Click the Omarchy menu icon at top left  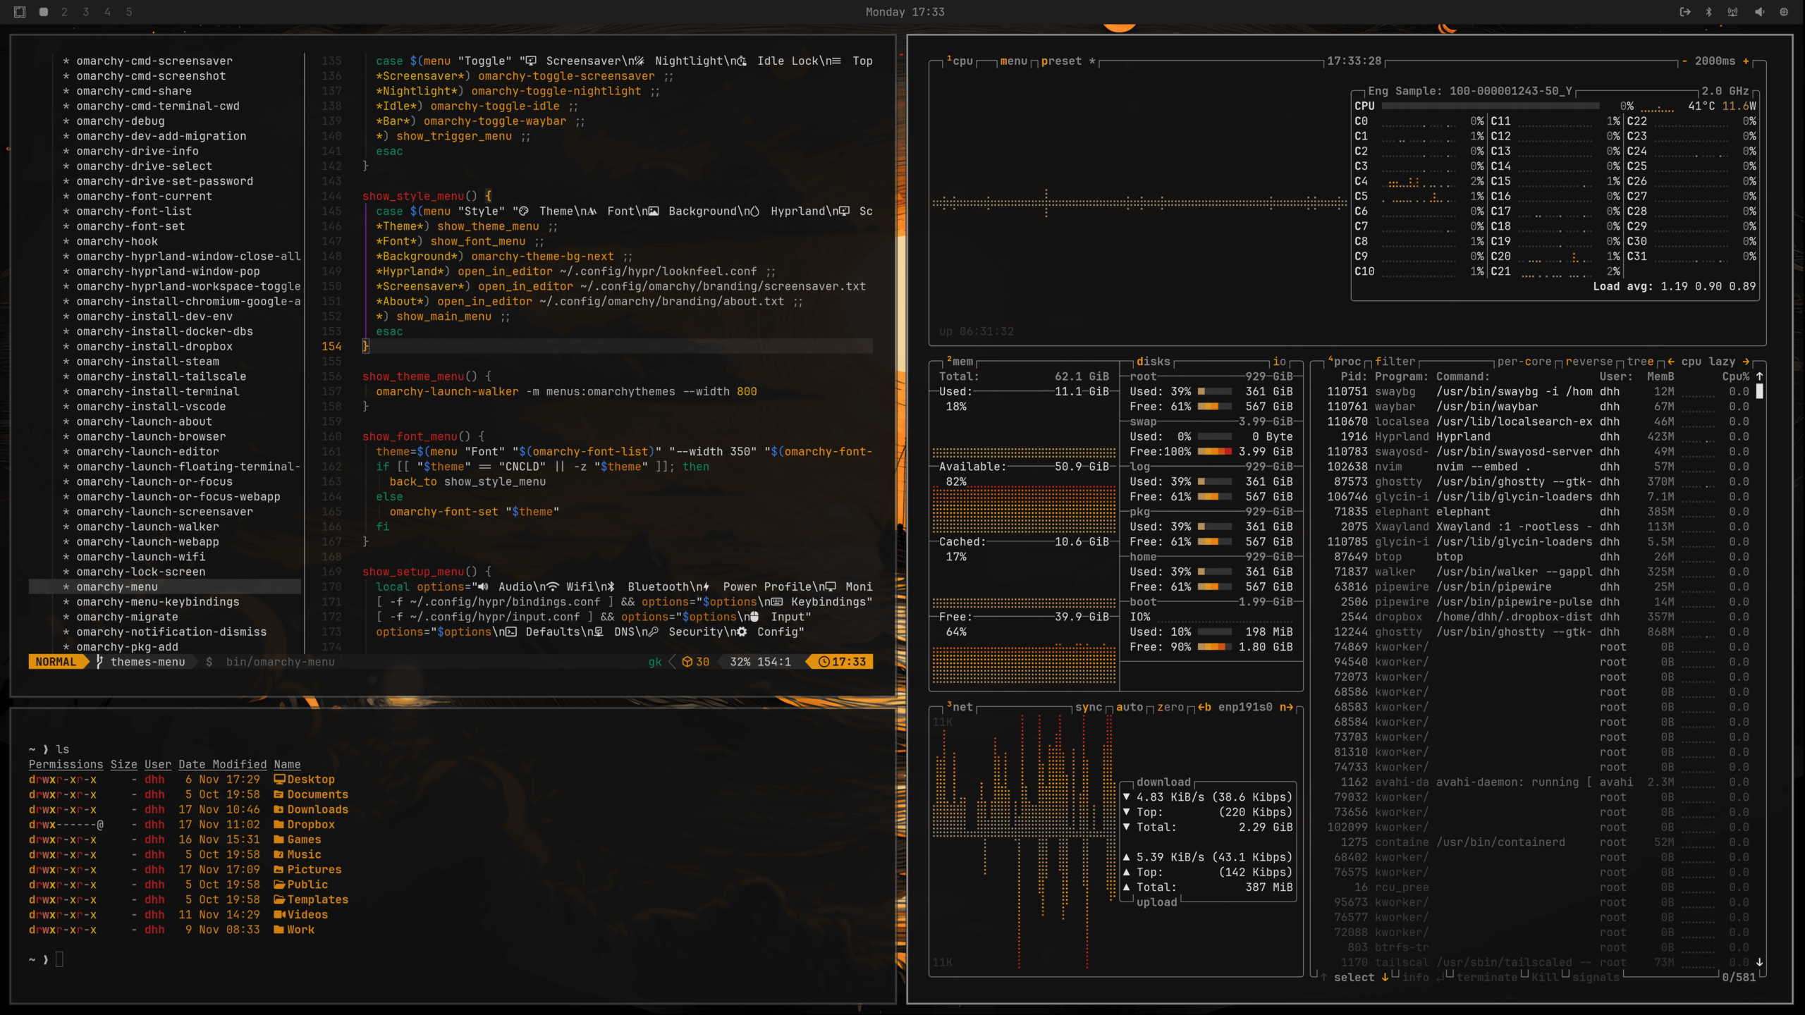point(20,12)
